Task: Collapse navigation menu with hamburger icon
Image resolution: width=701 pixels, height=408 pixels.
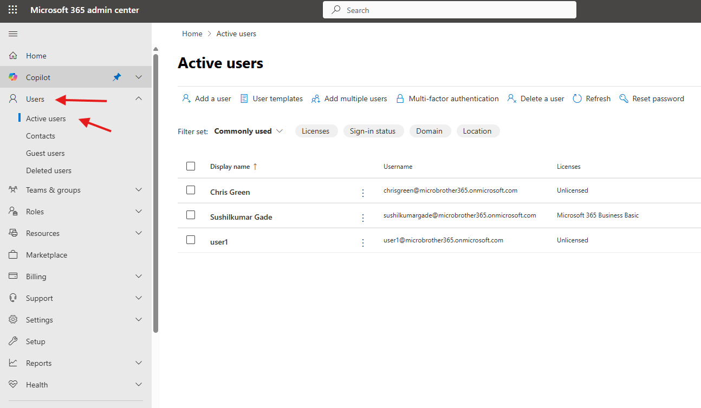Action: pyautogui.click(x=13, y=34)
